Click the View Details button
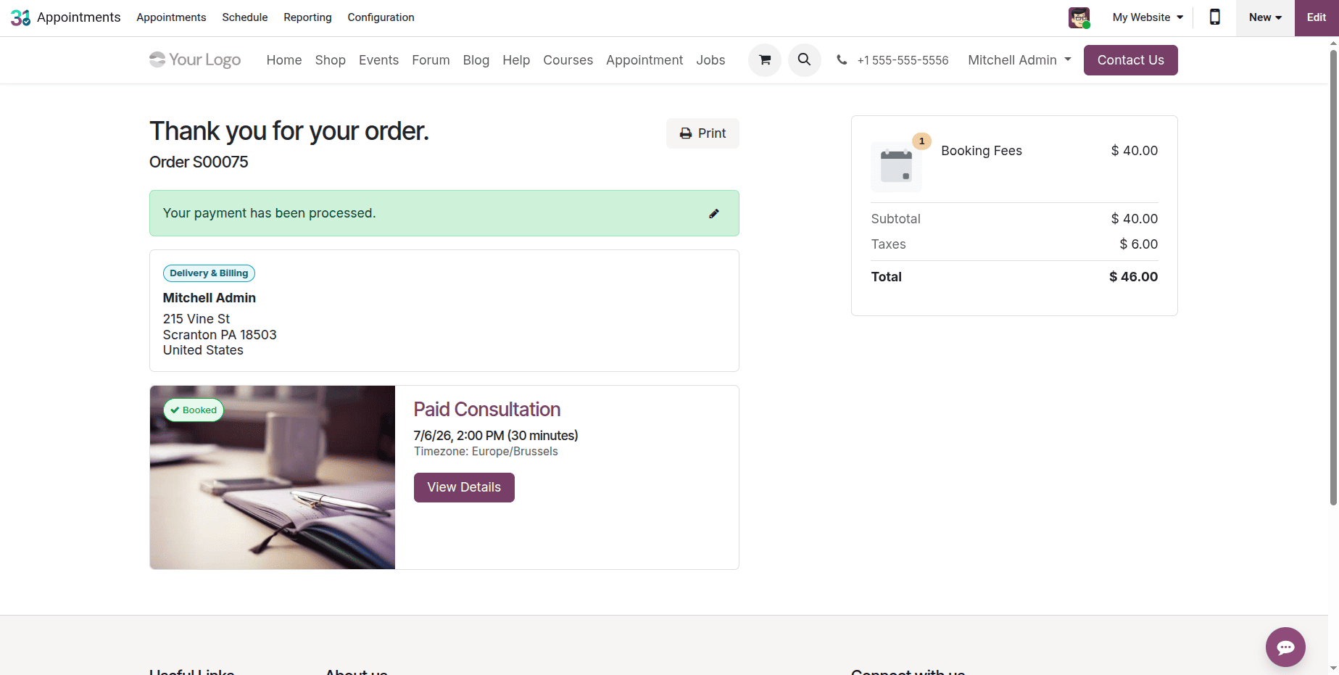 tap(464, 487)
